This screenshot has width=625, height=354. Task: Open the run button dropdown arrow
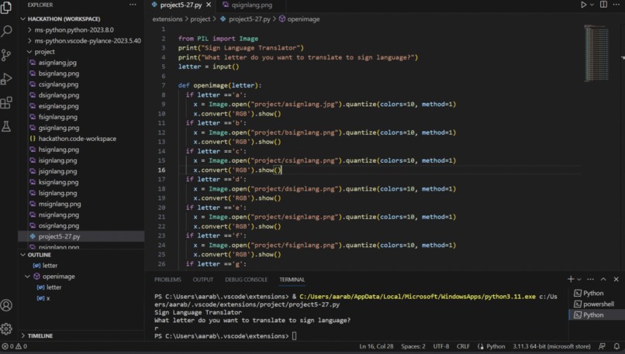point(592,5)
